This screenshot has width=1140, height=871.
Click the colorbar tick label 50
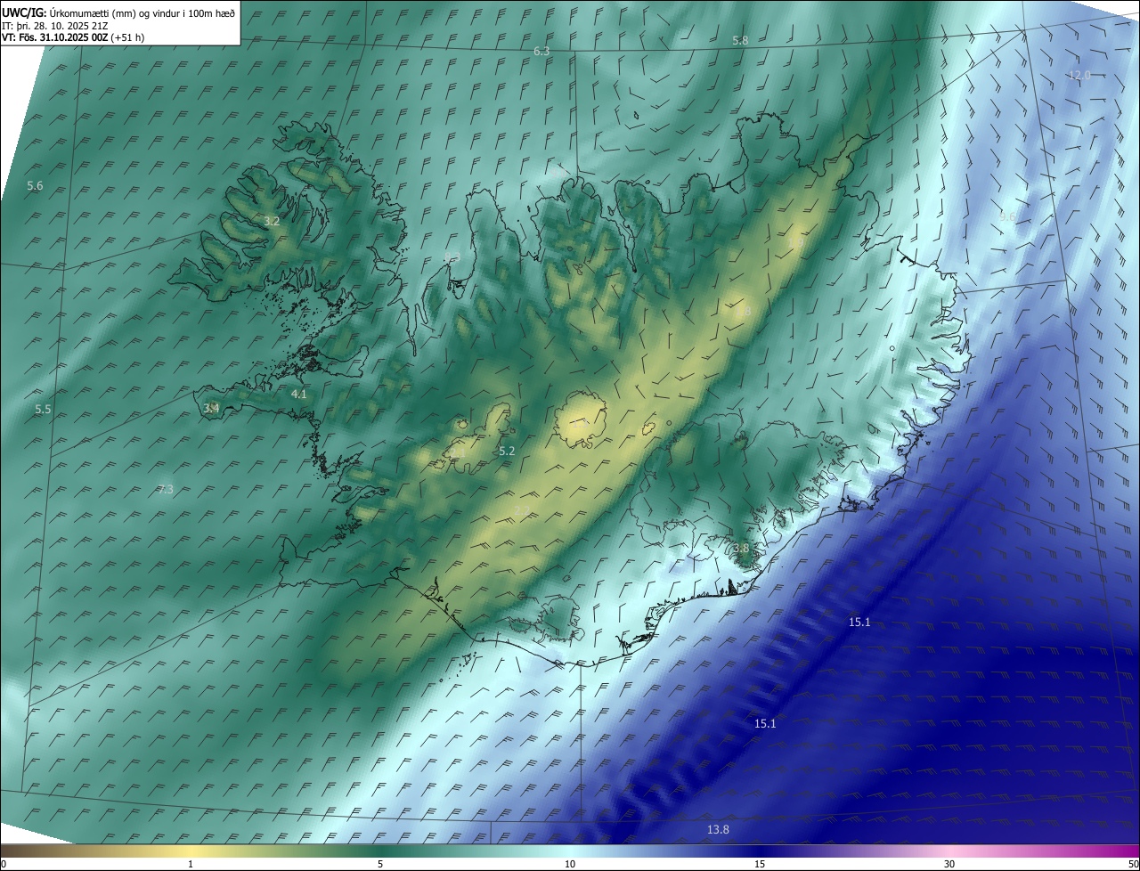pos(1133,864)
